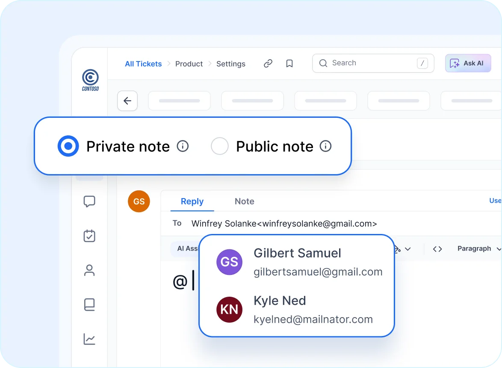This screenshot has height=368, width=502.
Task: Select the Private note radio button
Action: coord(68,146)
